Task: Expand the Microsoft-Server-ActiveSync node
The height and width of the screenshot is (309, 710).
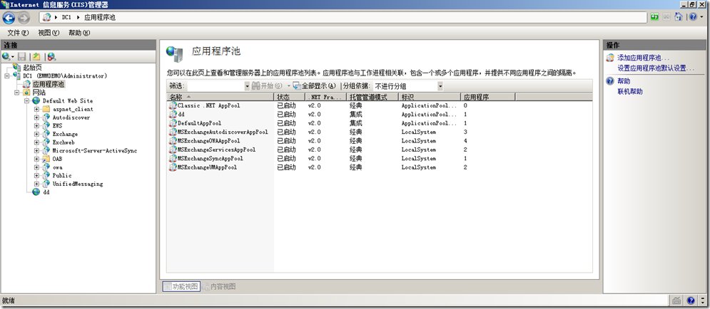Action: click(x=36, y=150)
